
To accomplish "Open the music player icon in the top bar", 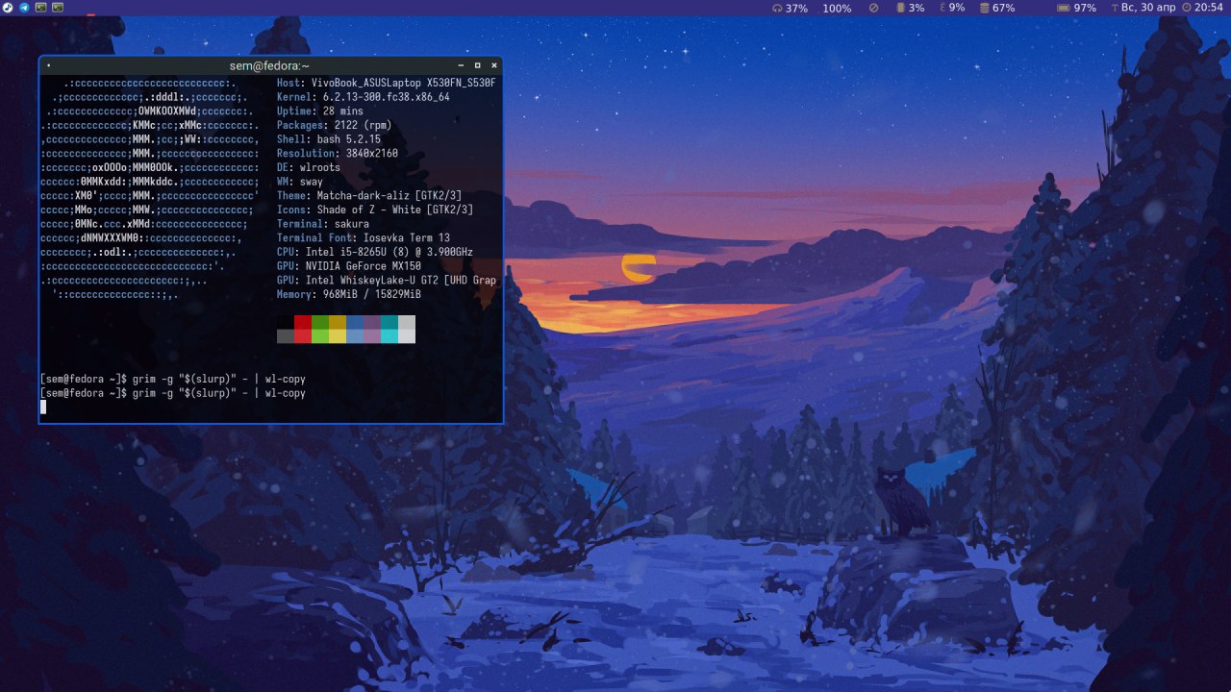I will [8, 7].
